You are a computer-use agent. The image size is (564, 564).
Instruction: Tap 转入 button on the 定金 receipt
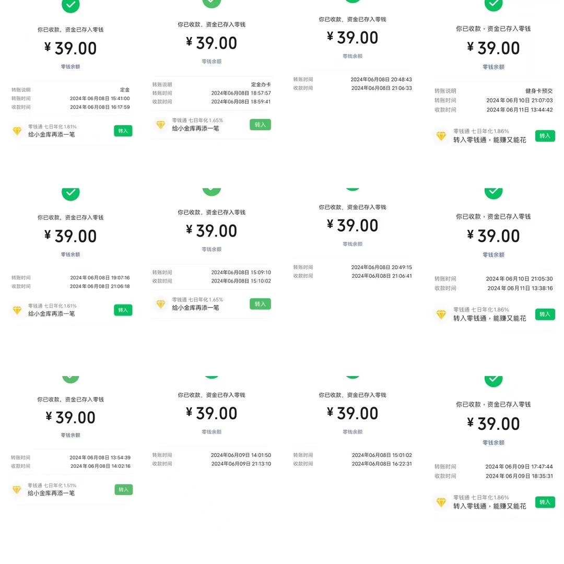pos(123,131)
